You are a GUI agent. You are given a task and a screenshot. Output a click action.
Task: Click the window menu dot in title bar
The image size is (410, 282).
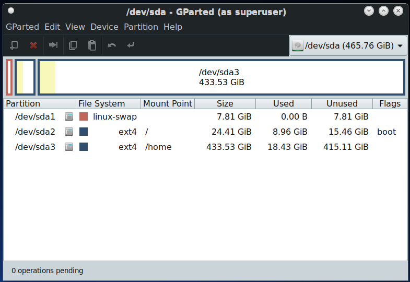11,11
